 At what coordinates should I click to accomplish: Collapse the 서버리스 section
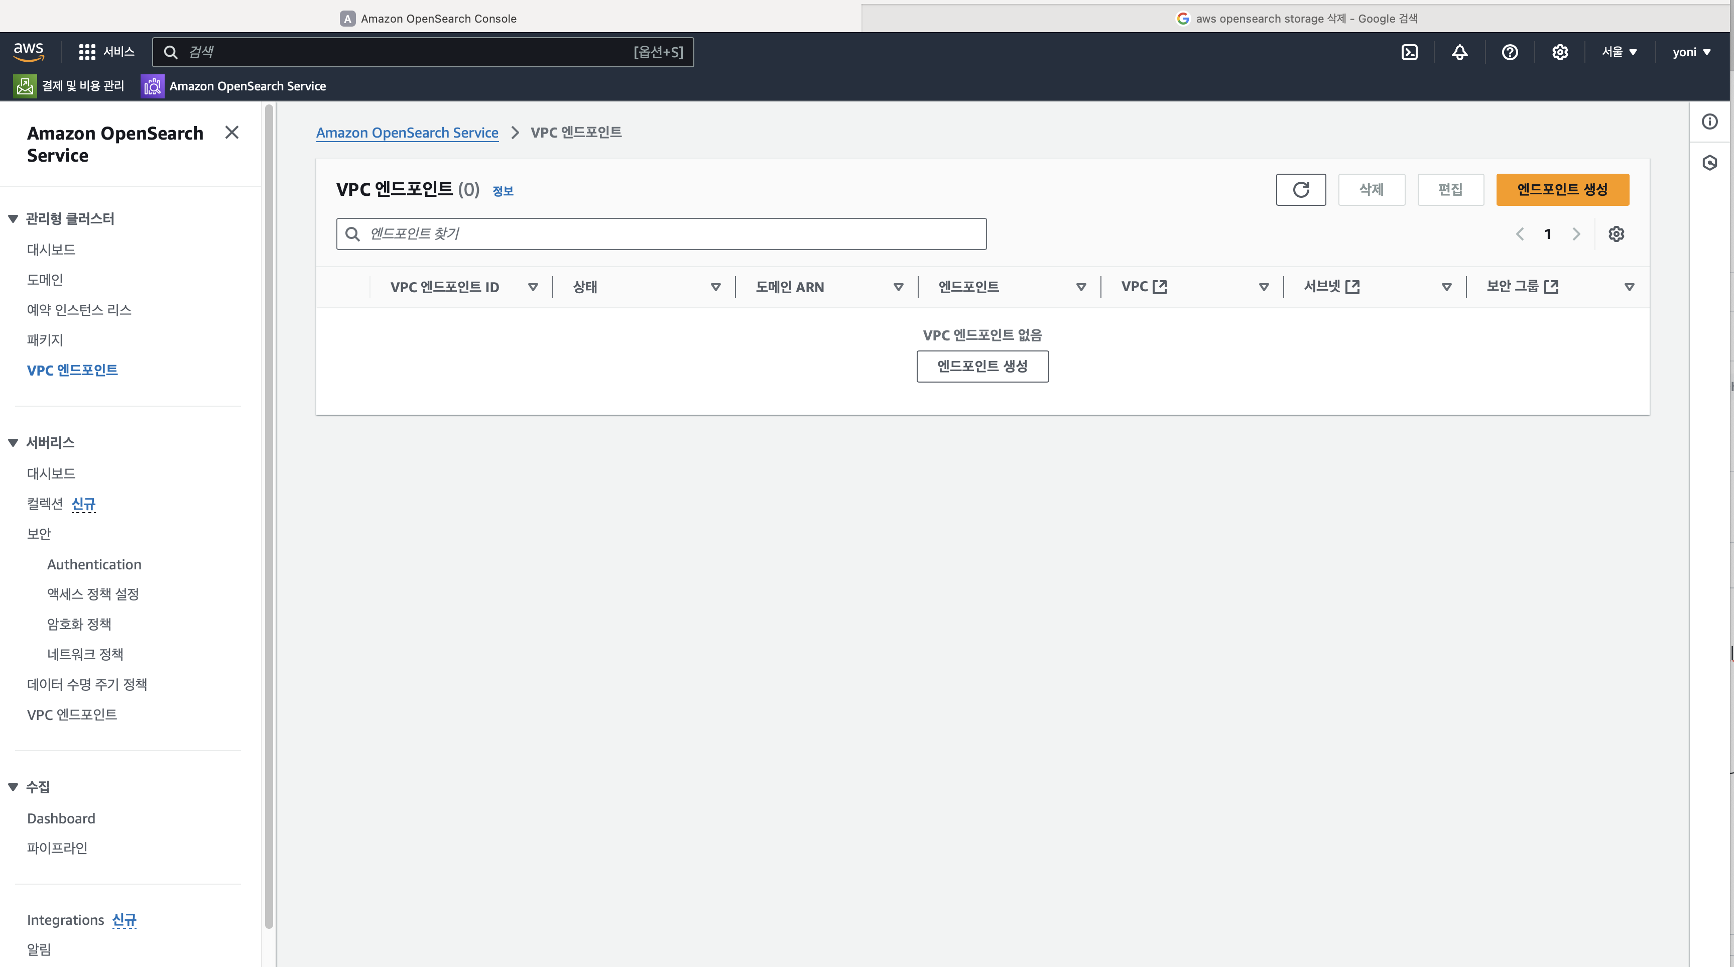(x=13, y=442)
